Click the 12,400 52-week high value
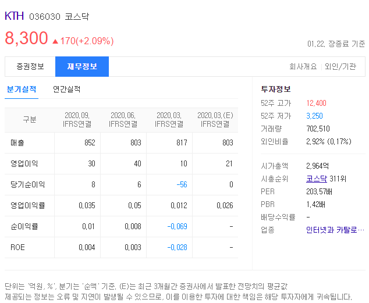369x303 pixels. (x=316, y=103)
